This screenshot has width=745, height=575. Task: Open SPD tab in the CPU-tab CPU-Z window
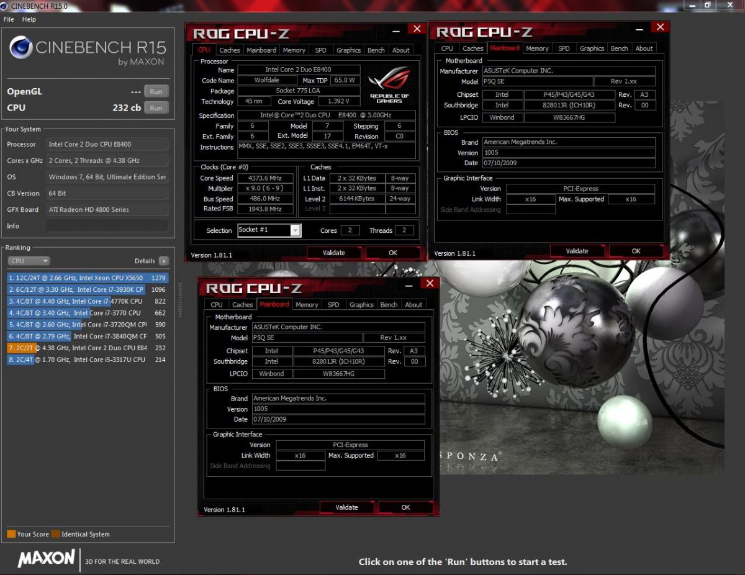320,50
